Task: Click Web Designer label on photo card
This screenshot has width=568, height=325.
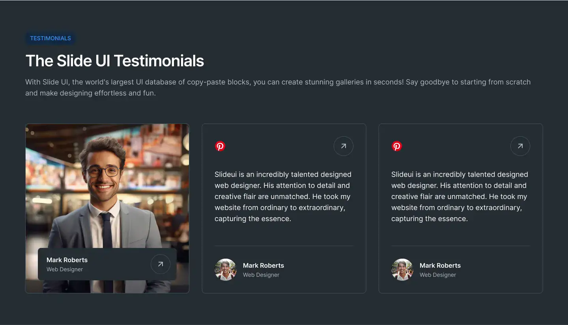Action: [x=65, y=269]
